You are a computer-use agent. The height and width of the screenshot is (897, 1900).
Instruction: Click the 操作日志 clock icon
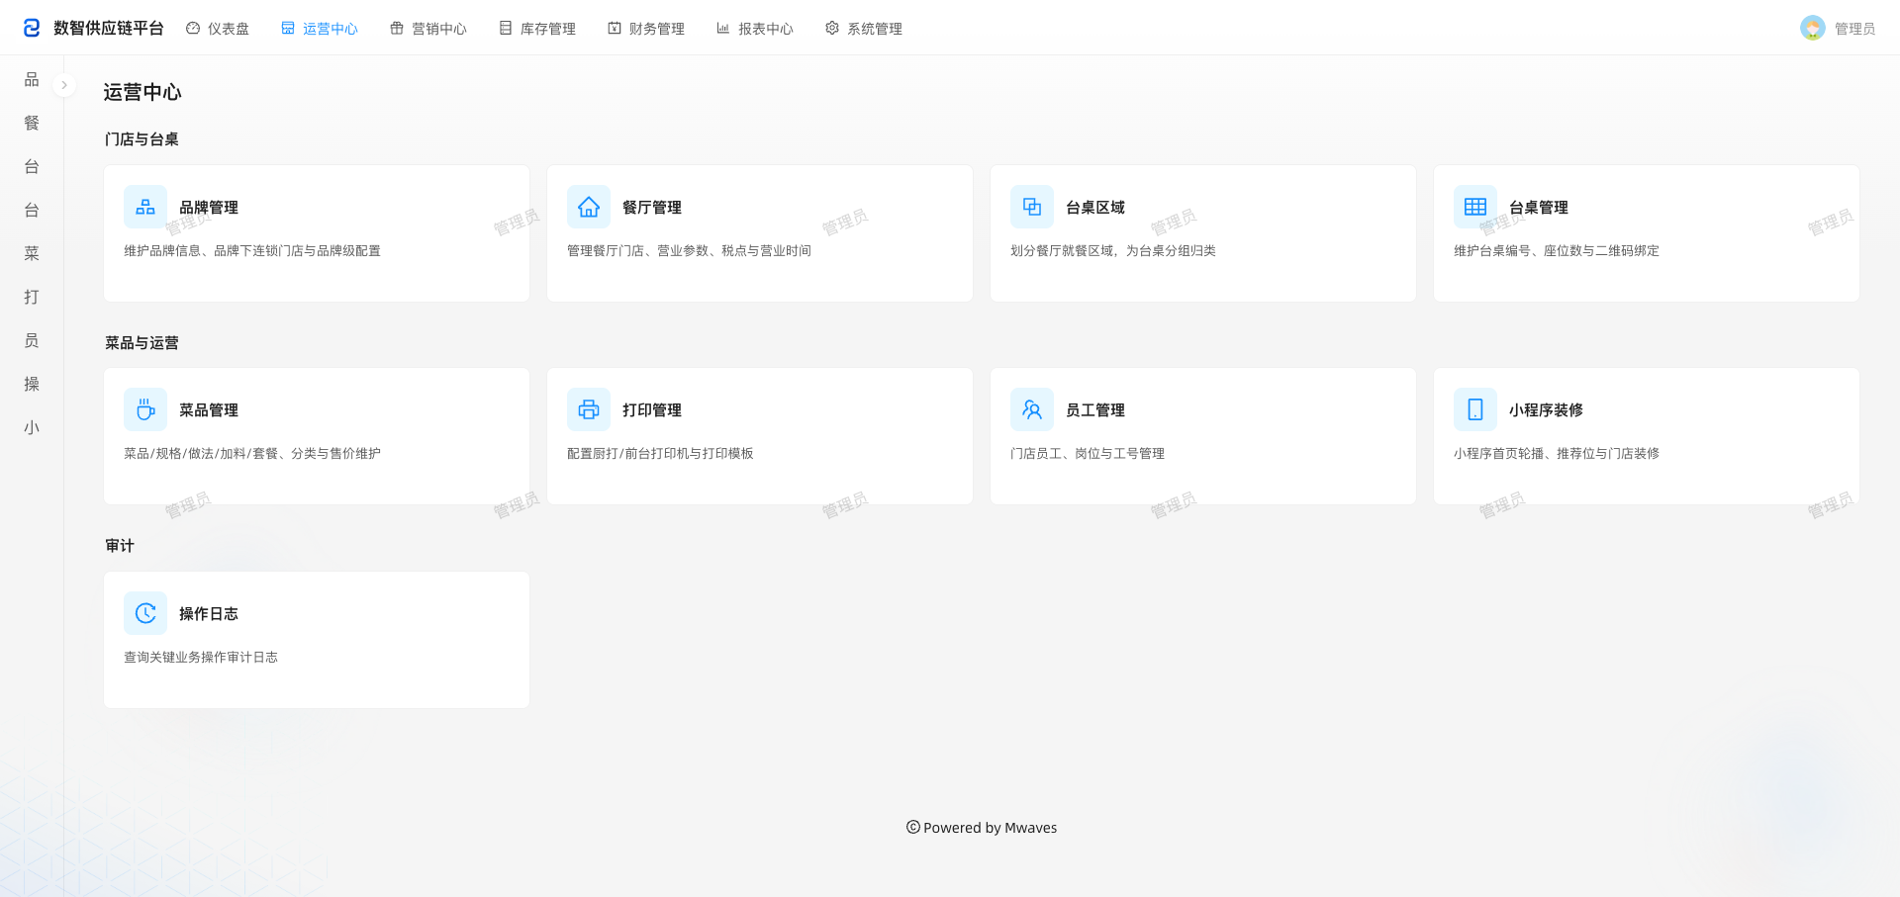145,613
